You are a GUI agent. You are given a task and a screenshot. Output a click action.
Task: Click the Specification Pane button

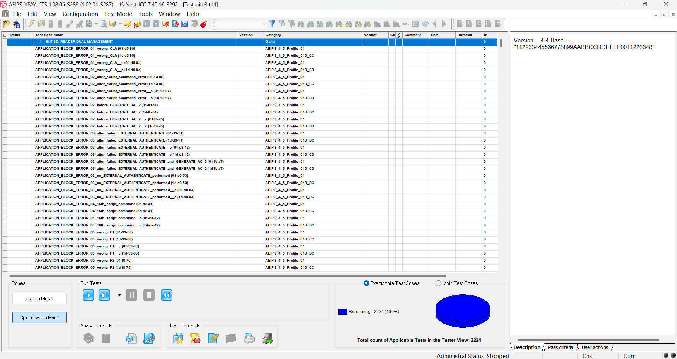[40, 317]
